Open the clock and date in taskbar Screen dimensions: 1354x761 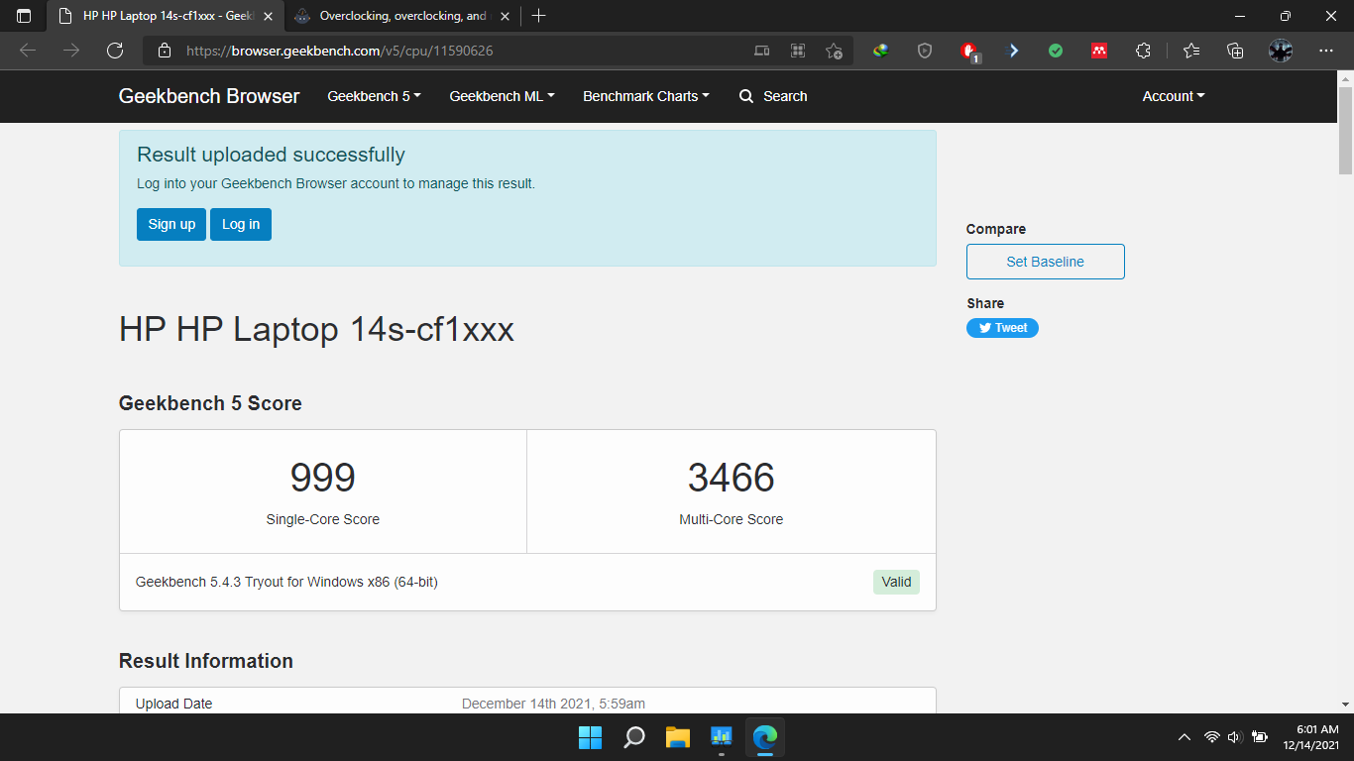point(1310,737)
